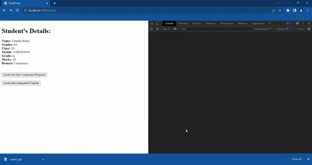Close the ArrayProxy tab
The height and width of the screenshot is (165, 312).
point(47,3)
